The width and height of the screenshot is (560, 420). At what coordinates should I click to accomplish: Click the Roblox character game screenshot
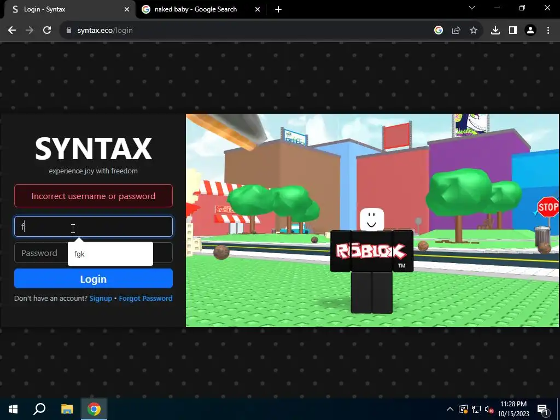372,220
